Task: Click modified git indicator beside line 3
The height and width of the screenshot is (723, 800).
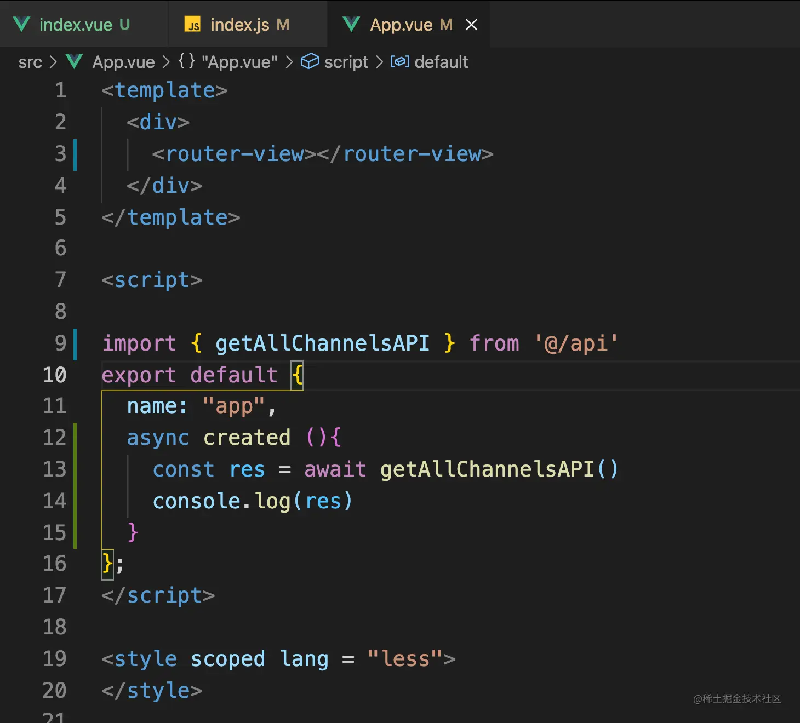Action: tap(75, 154)
